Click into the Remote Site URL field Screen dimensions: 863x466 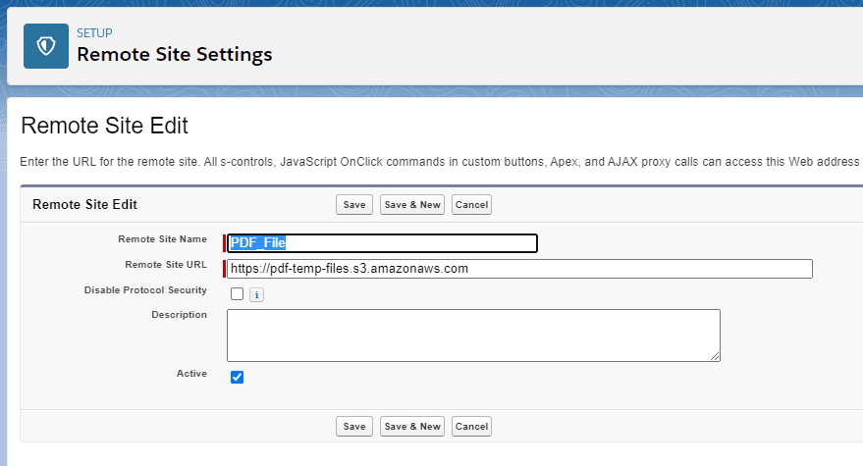(x=519, y=269)
